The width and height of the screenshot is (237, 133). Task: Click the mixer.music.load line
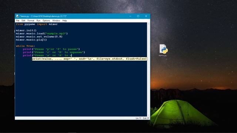pos(42,34)
